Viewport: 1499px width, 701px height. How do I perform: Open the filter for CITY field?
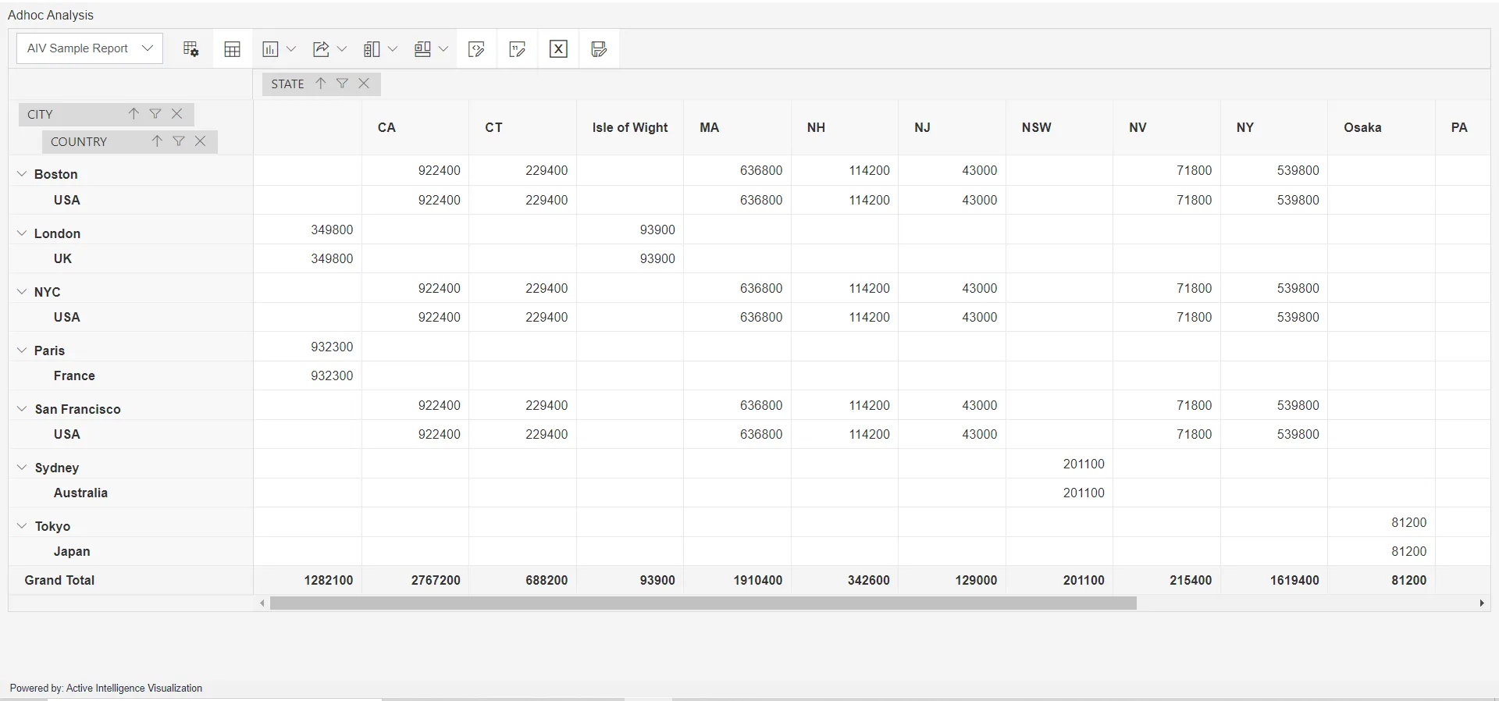coord(155,114)
